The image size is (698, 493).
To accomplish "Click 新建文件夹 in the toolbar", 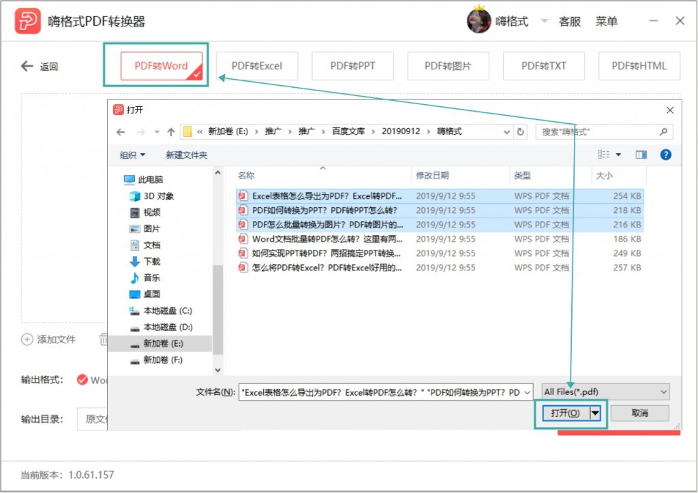I will pos(187,155).
